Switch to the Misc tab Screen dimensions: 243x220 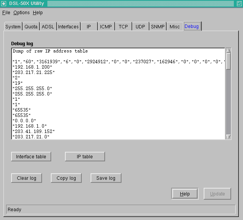click(x=175, y=26)
